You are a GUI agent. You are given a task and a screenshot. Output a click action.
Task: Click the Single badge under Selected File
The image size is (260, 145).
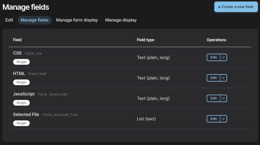(x=21, y=123)
